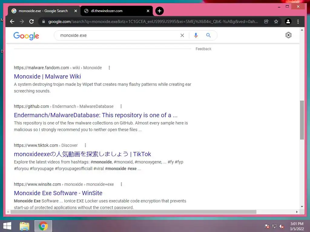
Task: Switch to the dl.thewindozer.com tab
Action: 117,11
